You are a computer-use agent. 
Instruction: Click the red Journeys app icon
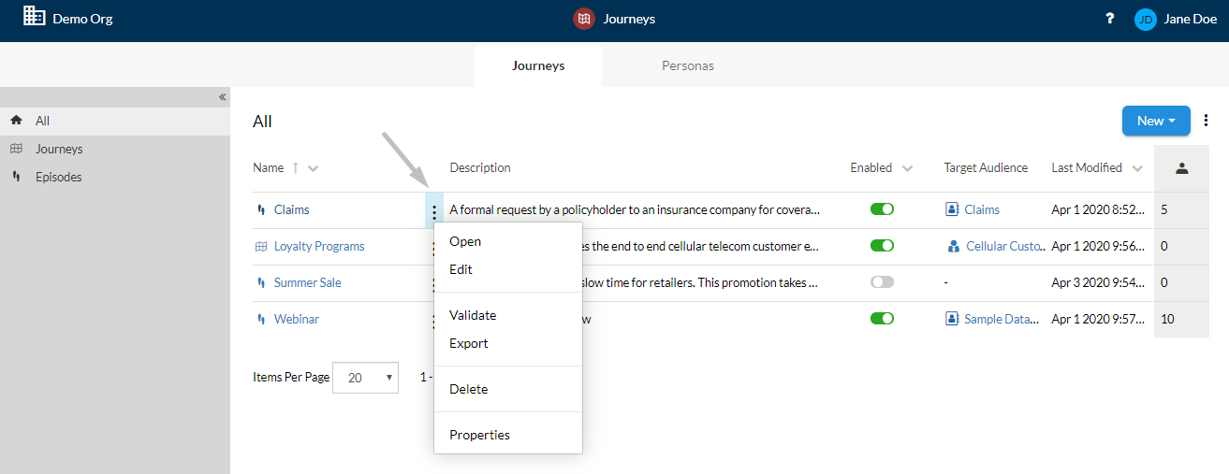tap(584, 19)
